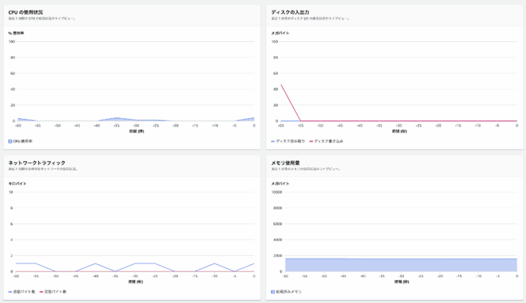Toggle the ディスク読み取り legend entry
526x303 pixels.
coord(289,141)
